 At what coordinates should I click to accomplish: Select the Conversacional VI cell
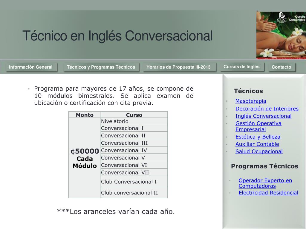pyautogui.click(x=134, y=165)
